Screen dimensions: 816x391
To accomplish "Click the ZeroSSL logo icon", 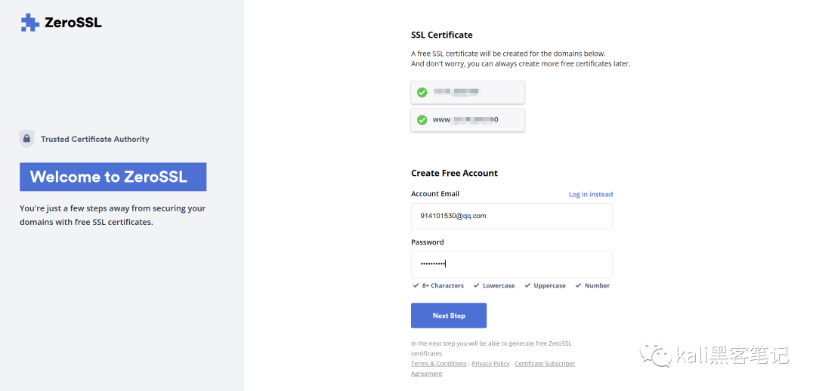I will click(29, 23).
